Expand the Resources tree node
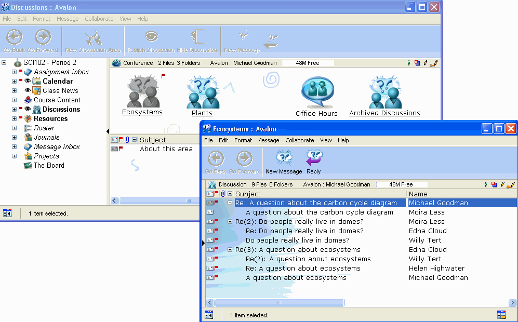 click(x=15, y=118)
